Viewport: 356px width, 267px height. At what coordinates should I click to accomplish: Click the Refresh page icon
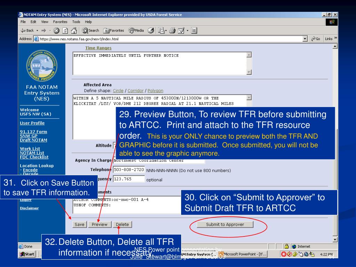pyautogui.click(x=65, y=31)
